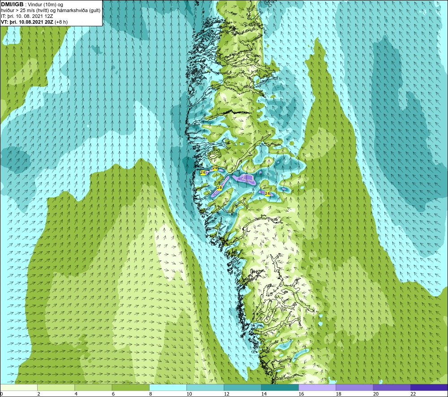448x397 pixels.
Task: Click the light lavender 16–18 legend swatch
Action: coord(317,387)
